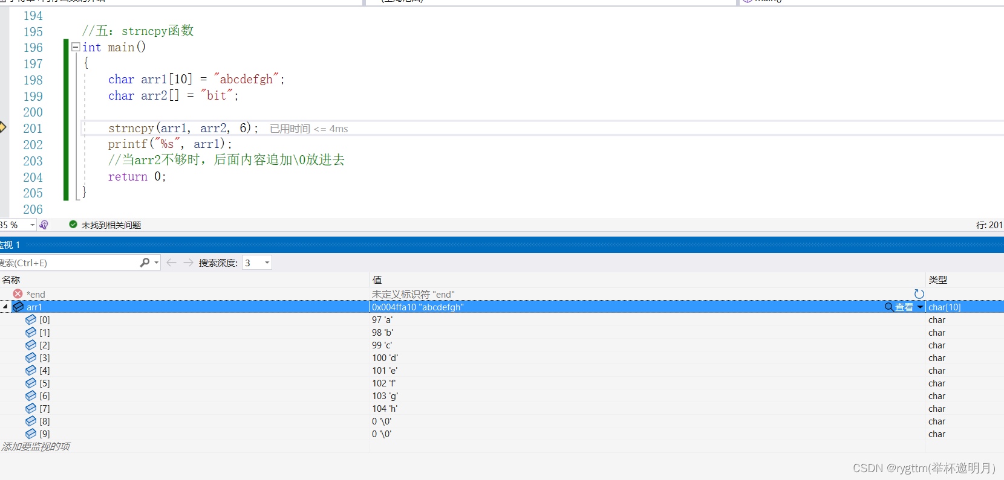The width and height of the screenshot is (1004, 480).
Task: Select the value 102 'f'
Action: click(x=384, y=383)
